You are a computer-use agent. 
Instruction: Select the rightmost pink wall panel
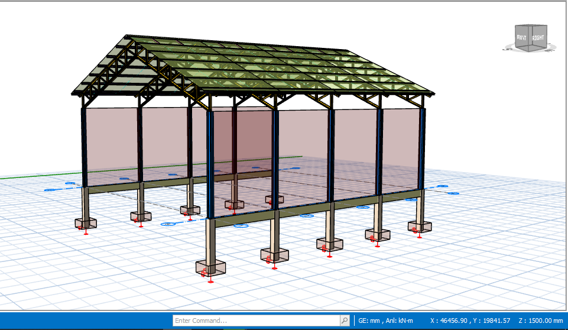[x=400, y=148]
